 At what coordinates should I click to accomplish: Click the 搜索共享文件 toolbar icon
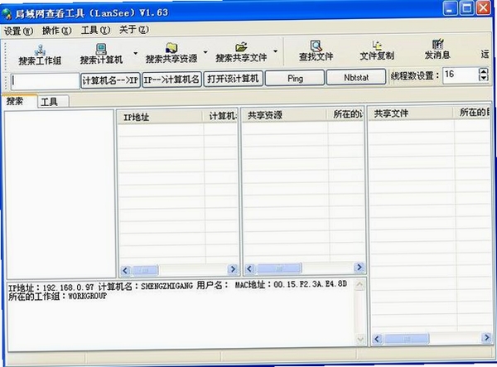coord(241,47)
